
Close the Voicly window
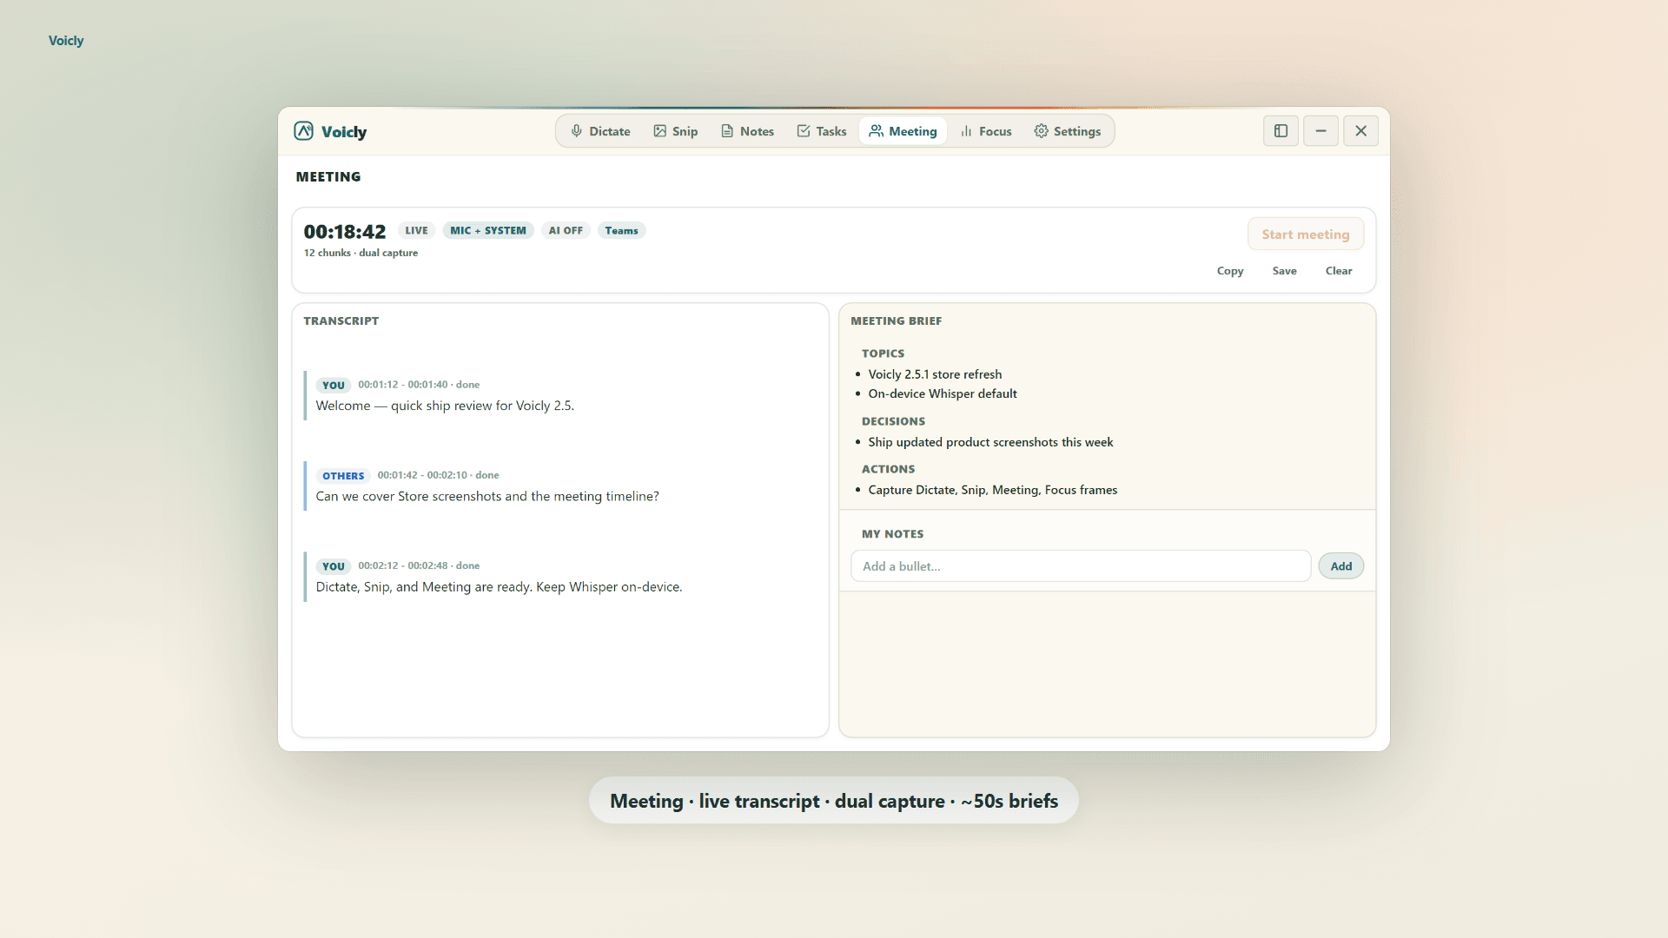1360,131
